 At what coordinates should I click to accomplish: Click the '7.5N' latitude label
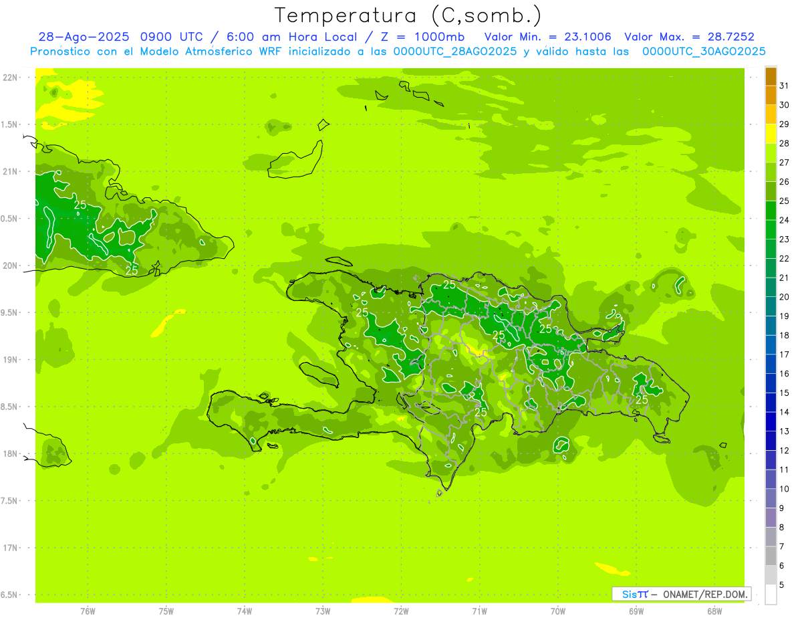pyautogui.click(x=10, y=501)
